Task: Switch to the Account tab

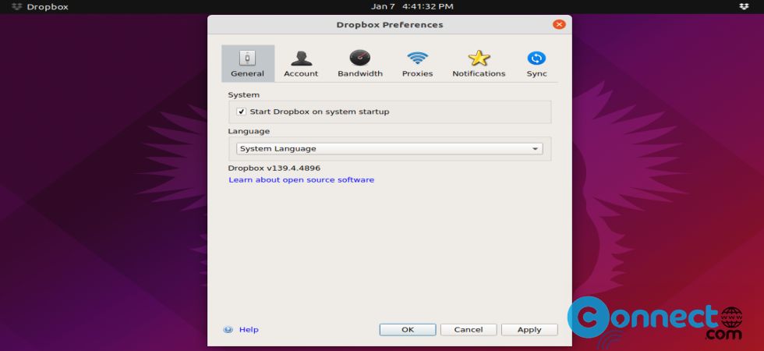Action: click(x=301, y=63)
